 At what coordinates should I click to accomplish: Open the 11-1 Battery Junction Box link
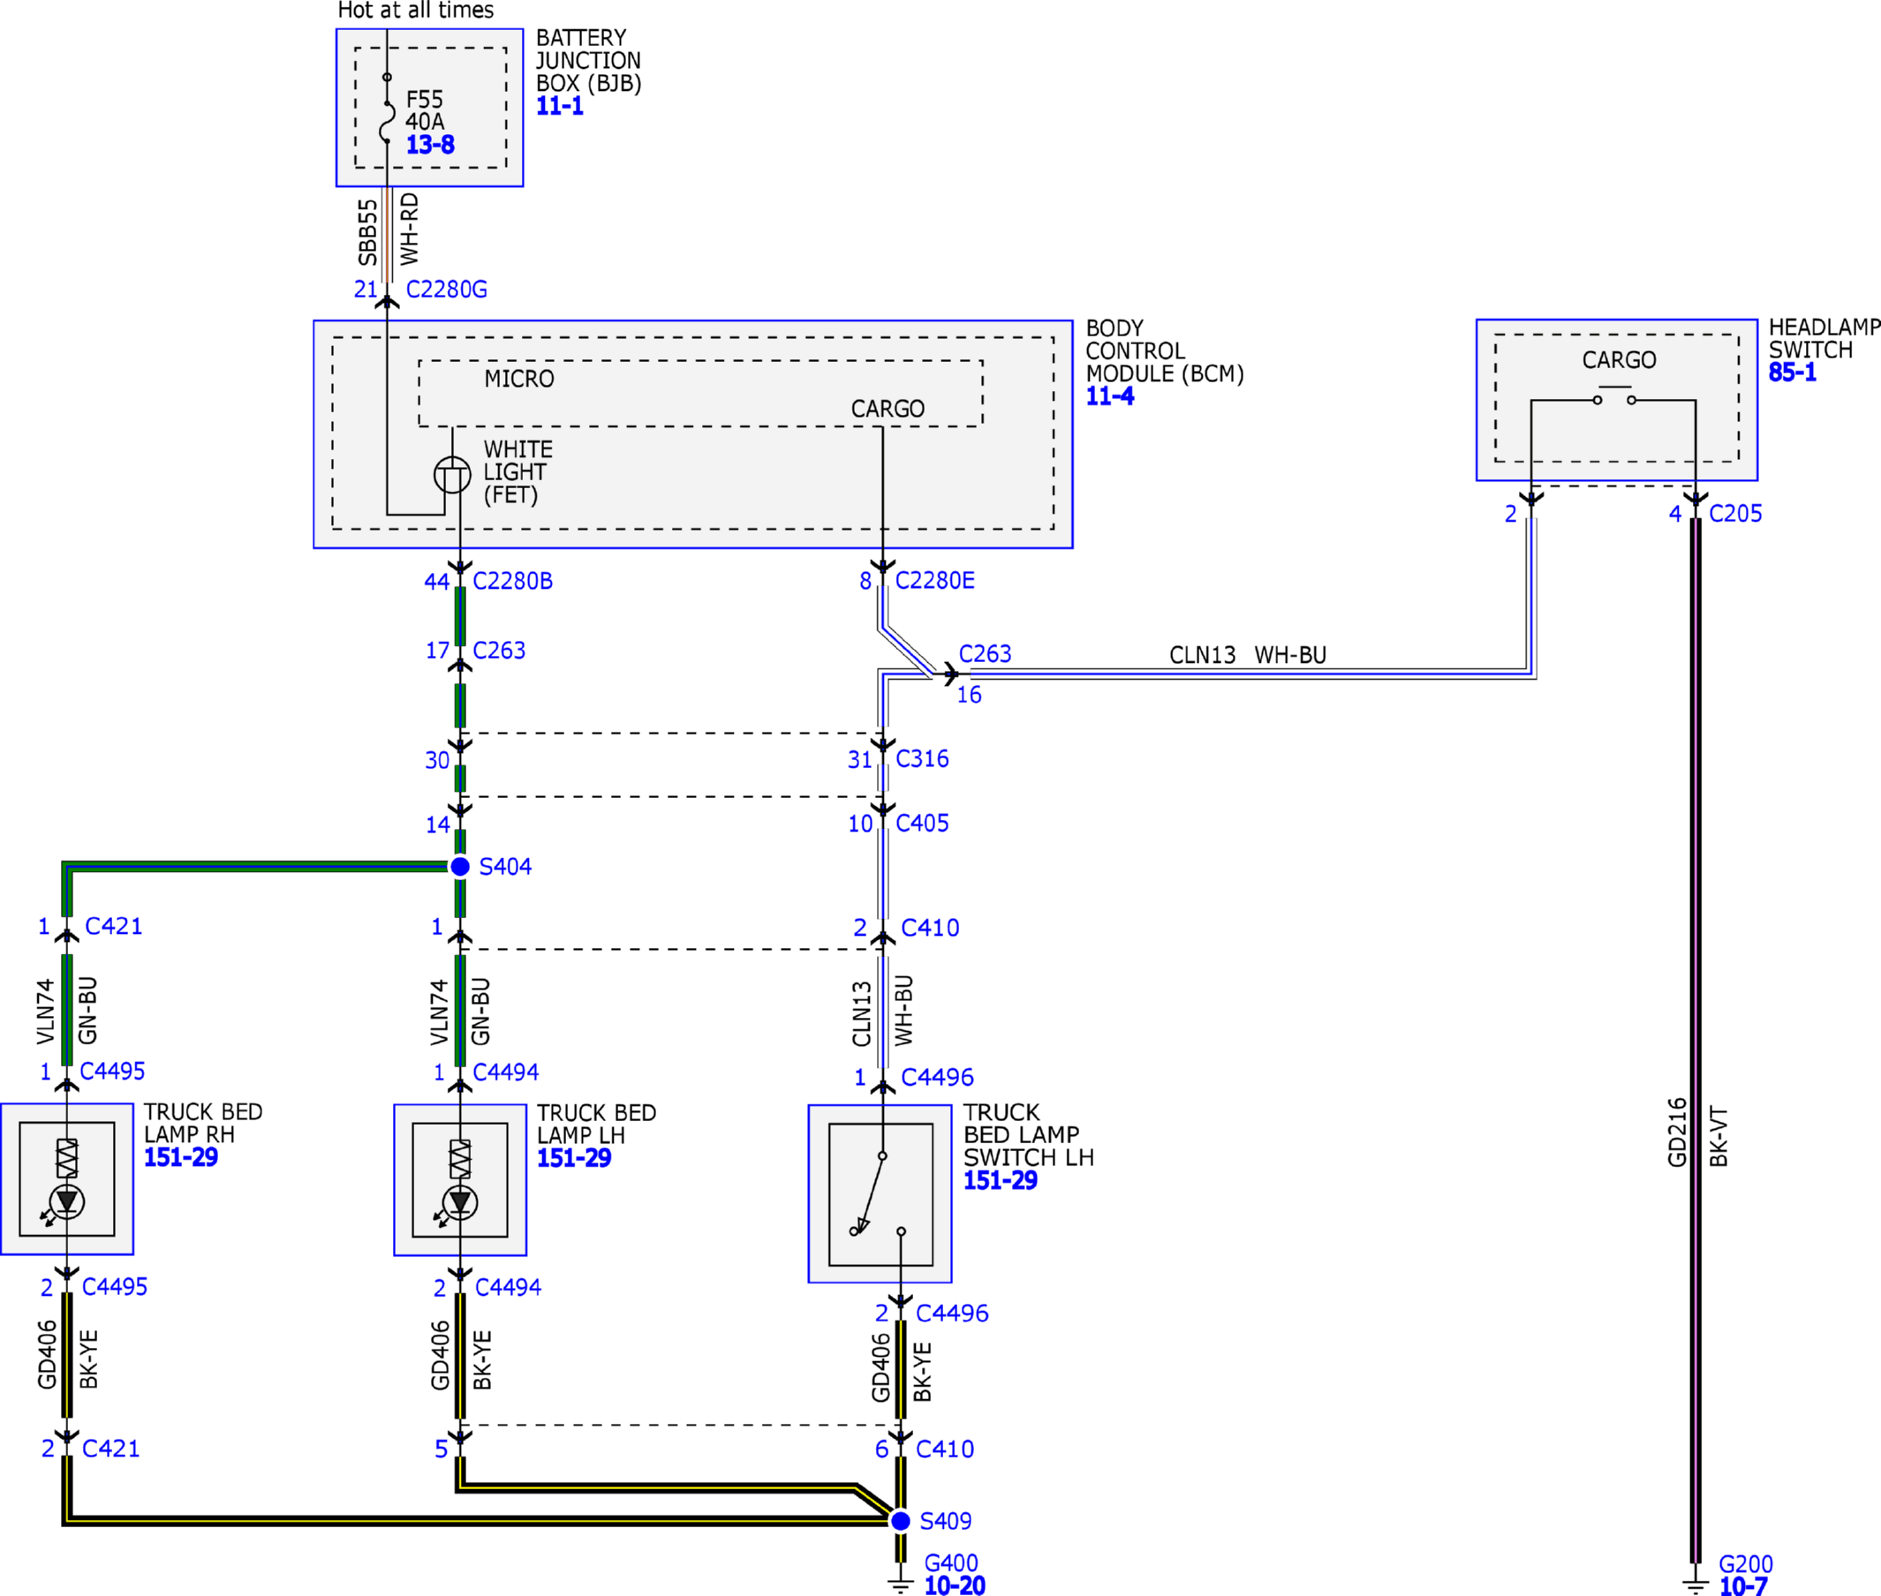(559, 106)
